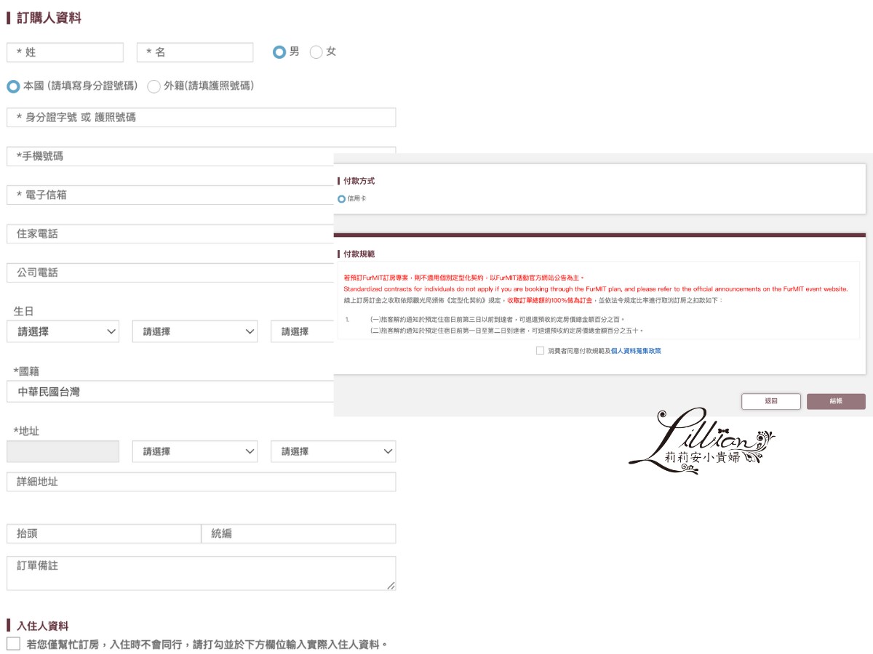This screenshot has height=654, width=873.
Task: Expand the rightmost 地址 請選擇 dropdown
Action: 333,451
